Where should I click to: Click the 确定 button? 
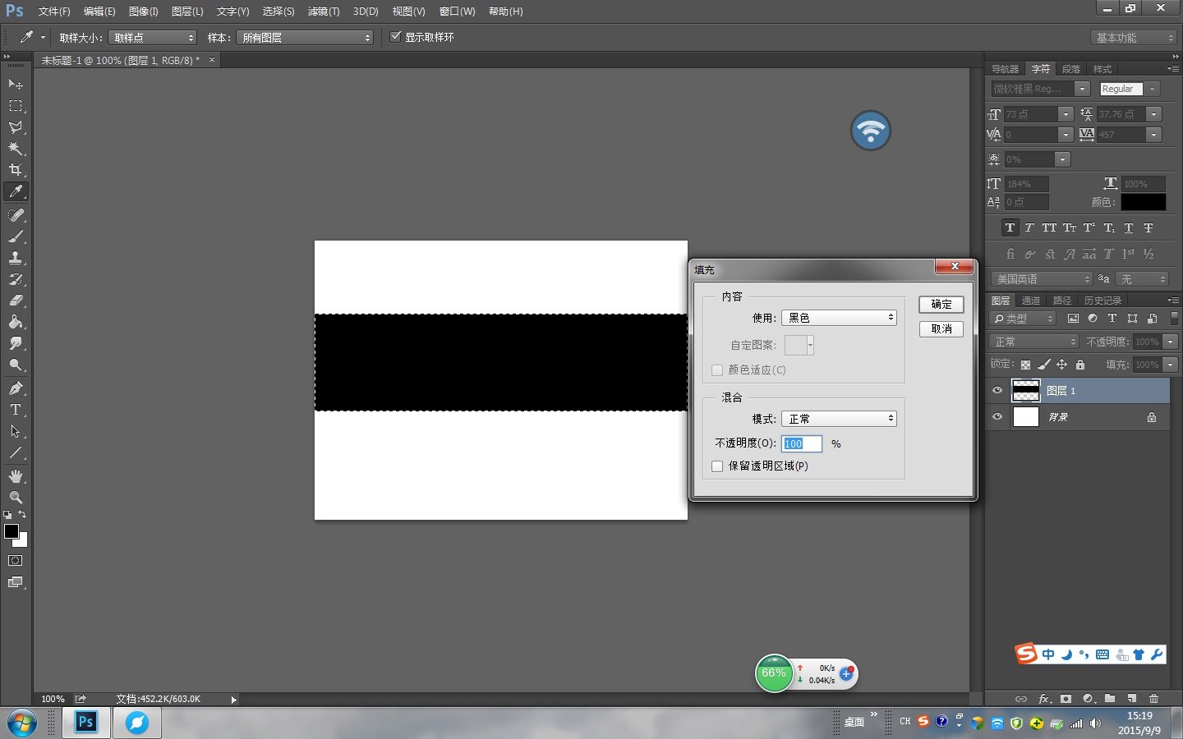(941, 305)
